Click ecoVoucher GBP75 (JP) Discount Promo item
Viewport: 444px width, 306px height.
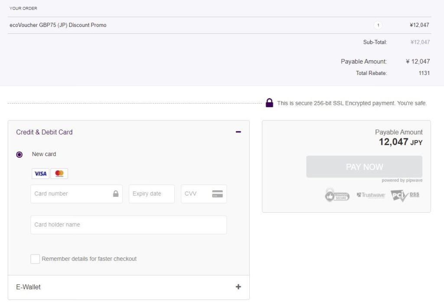(x=58, y=25)
